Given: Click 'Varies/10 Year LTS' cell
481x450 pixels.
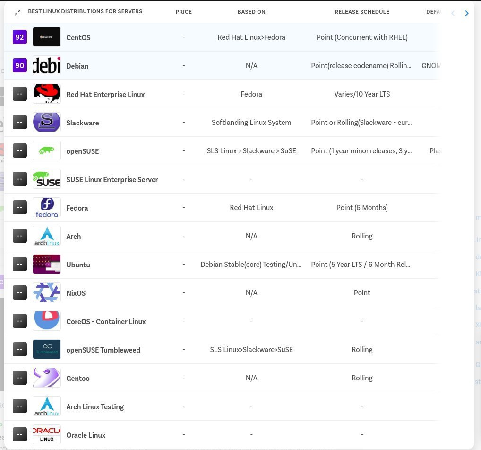Looking at the screenshot, I should [362, 94].
